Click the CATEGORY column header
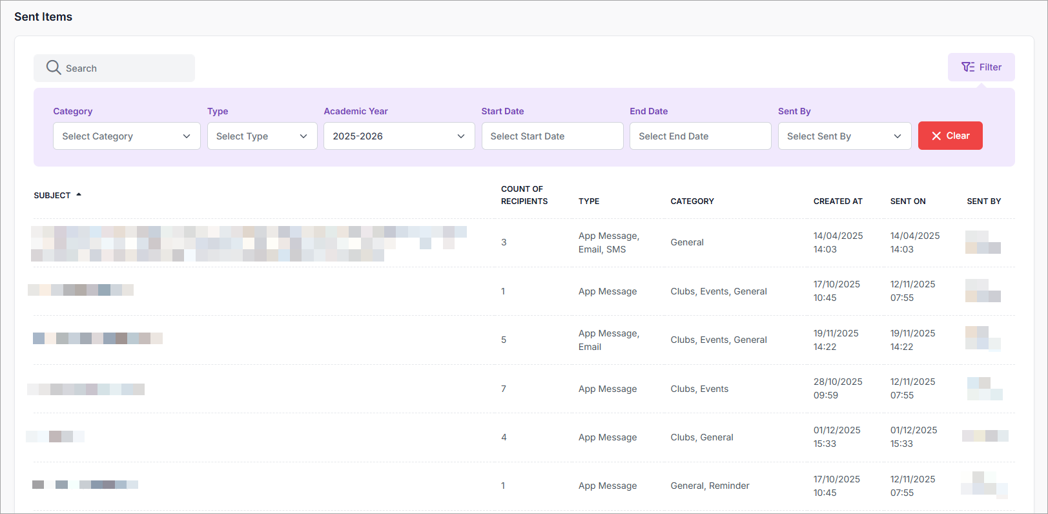The width and height of the screenshot is (1048, 514). pos(692,201)
